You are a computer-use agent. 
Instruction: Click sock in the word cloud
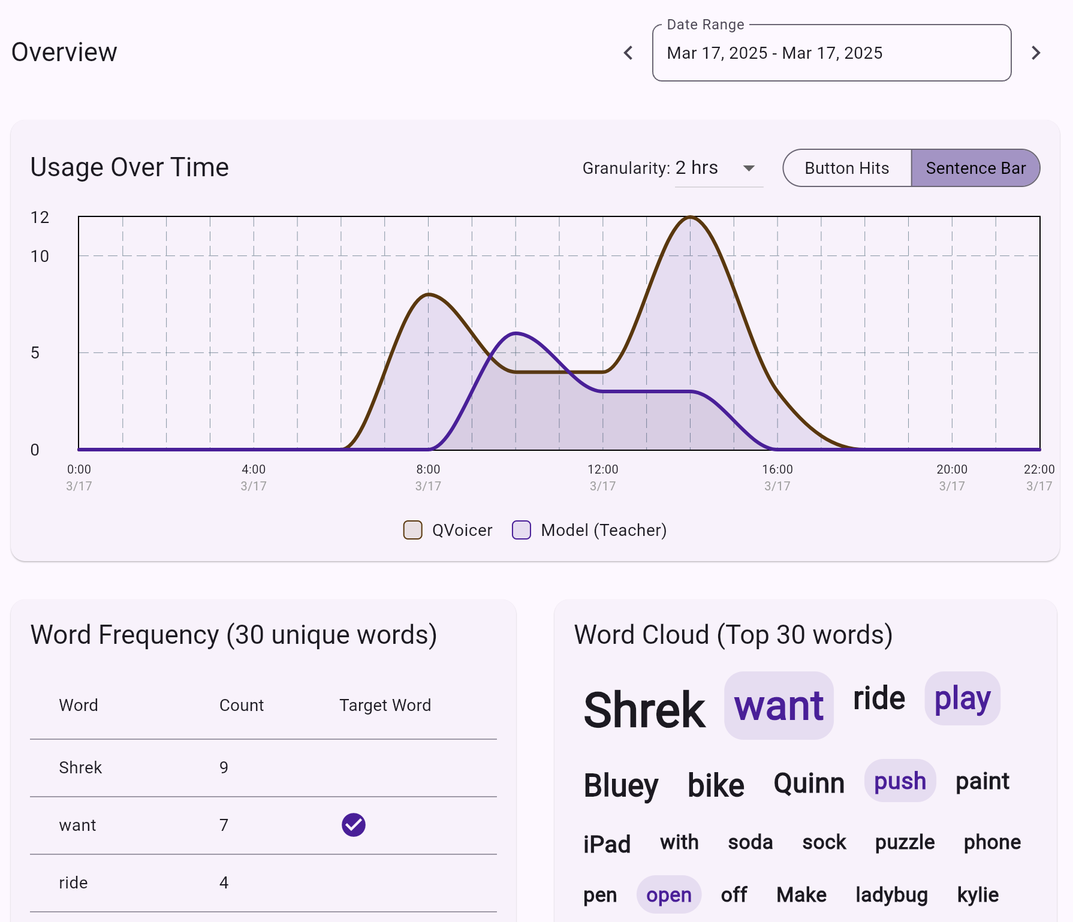tap(824, 842)
